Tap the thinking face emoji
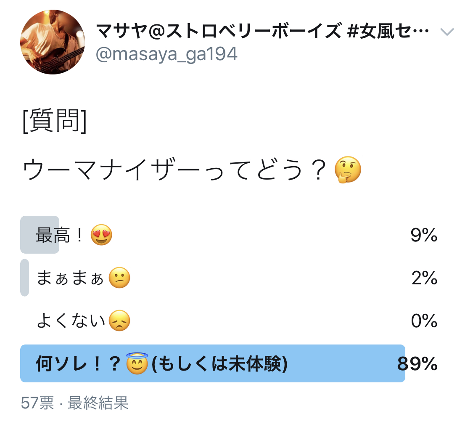The height and width of the screenshot is (424, 473). click(x=348, y=170)
